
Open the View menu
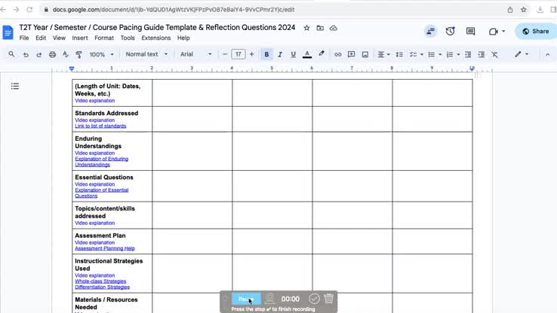point(59,38)
